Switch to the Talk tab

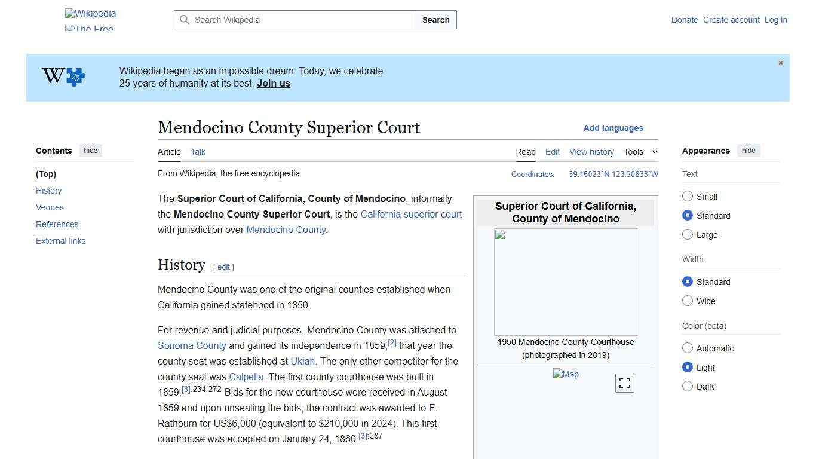coord(198,152)
